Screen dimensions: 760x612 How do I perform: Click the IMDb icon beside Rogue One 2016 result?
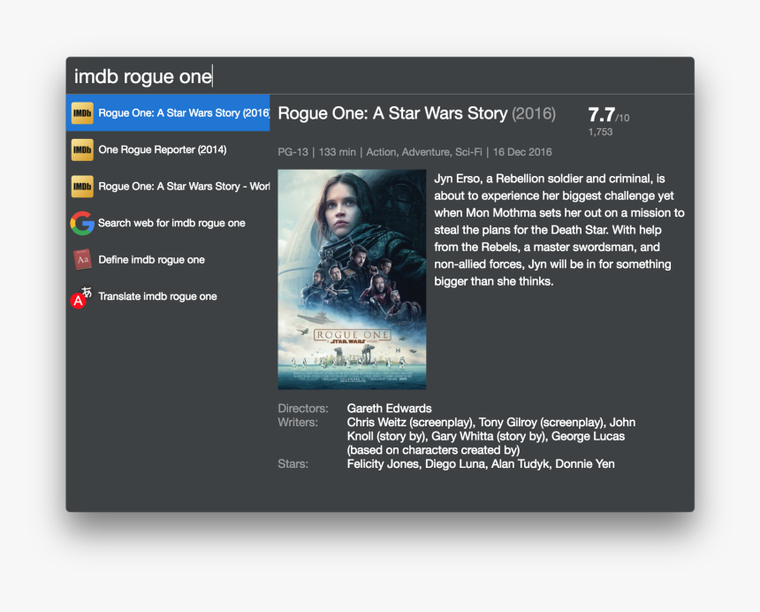click(x=82, y=113)
